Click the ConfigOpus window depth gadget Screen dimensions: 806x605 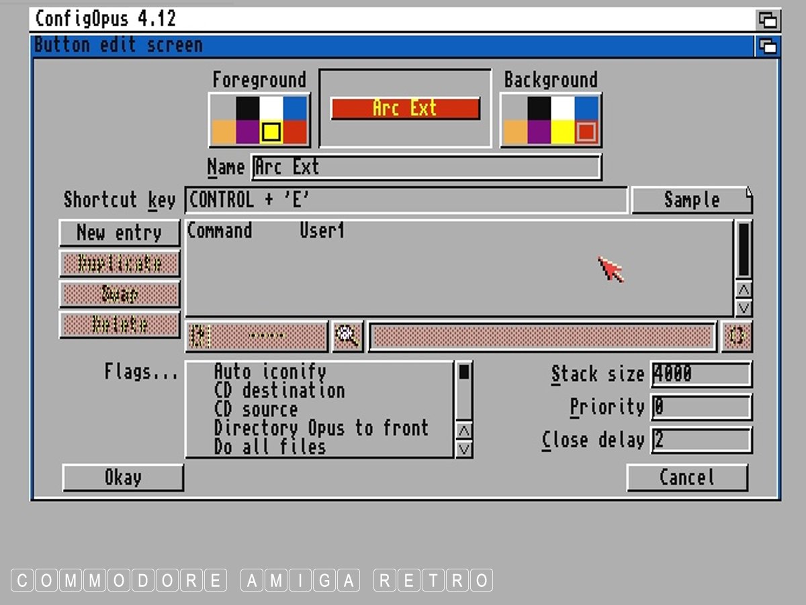(767, 19)
